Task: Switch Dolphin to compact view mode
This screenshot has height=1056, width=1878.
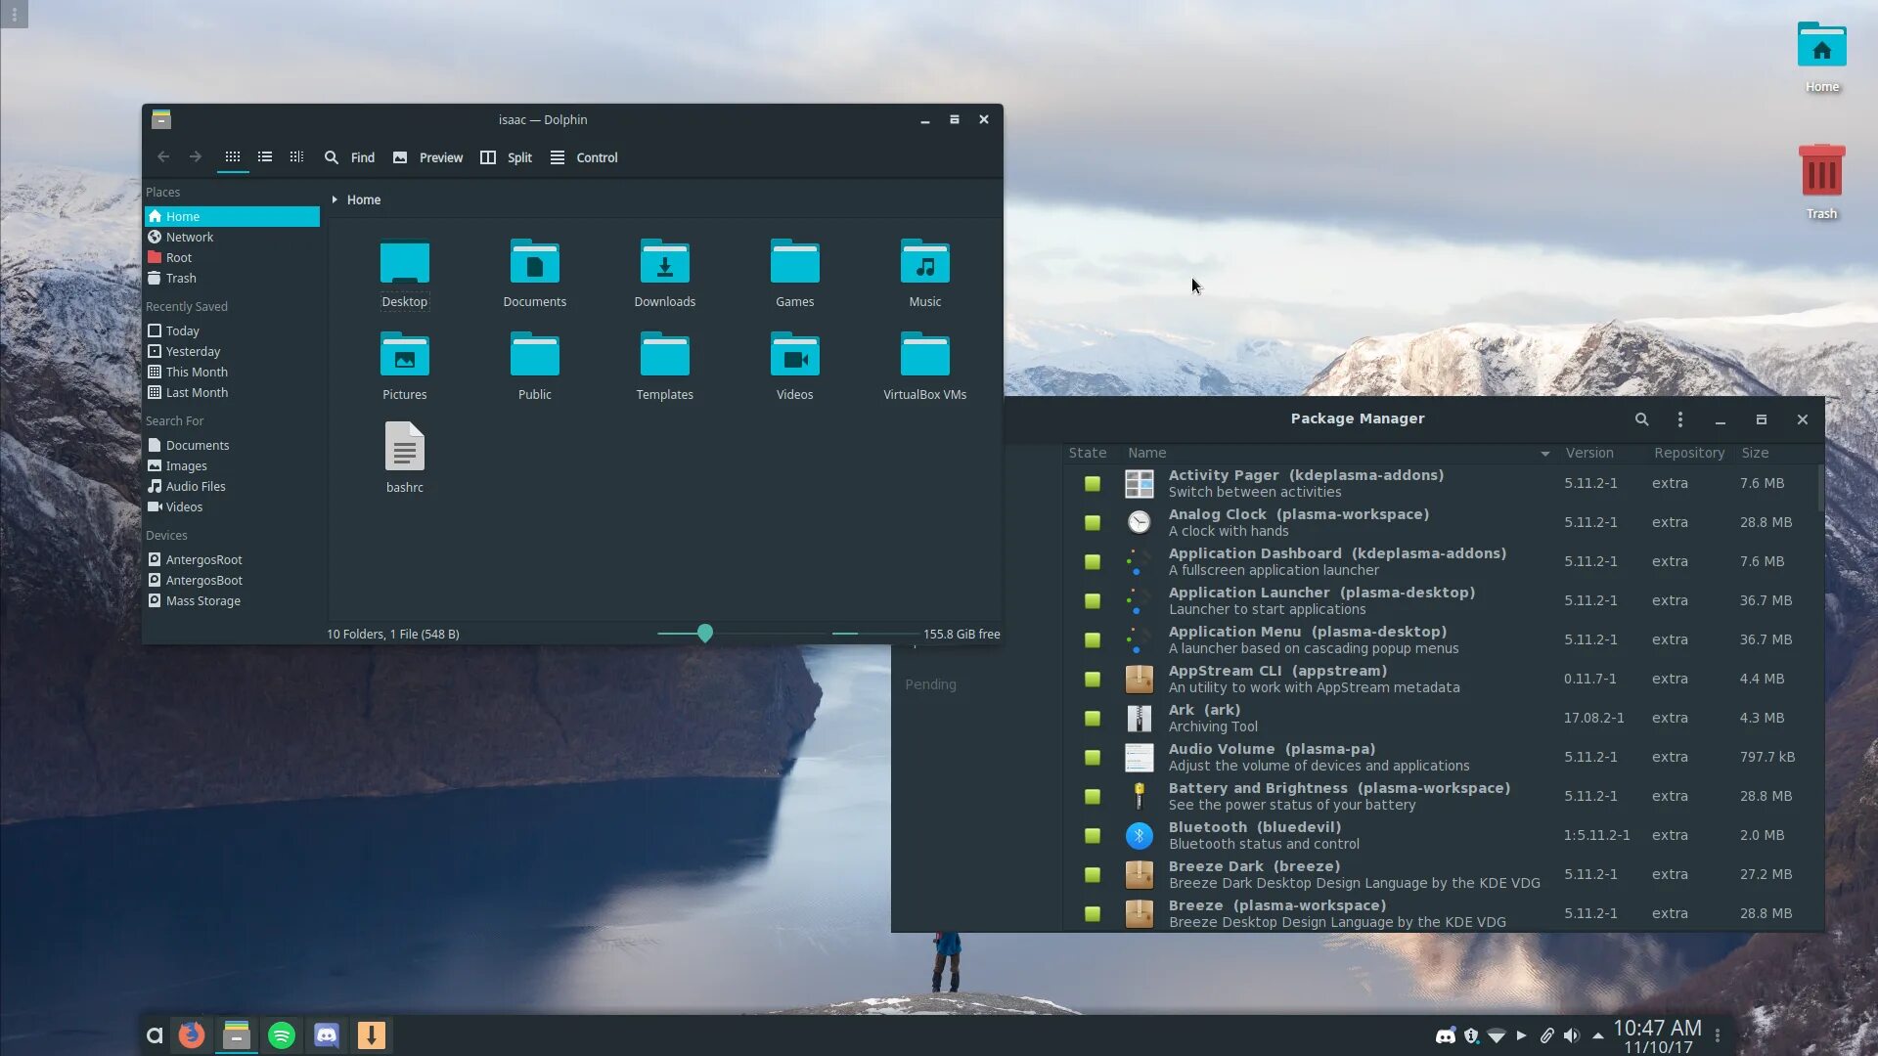Action: tap(265, 157)
